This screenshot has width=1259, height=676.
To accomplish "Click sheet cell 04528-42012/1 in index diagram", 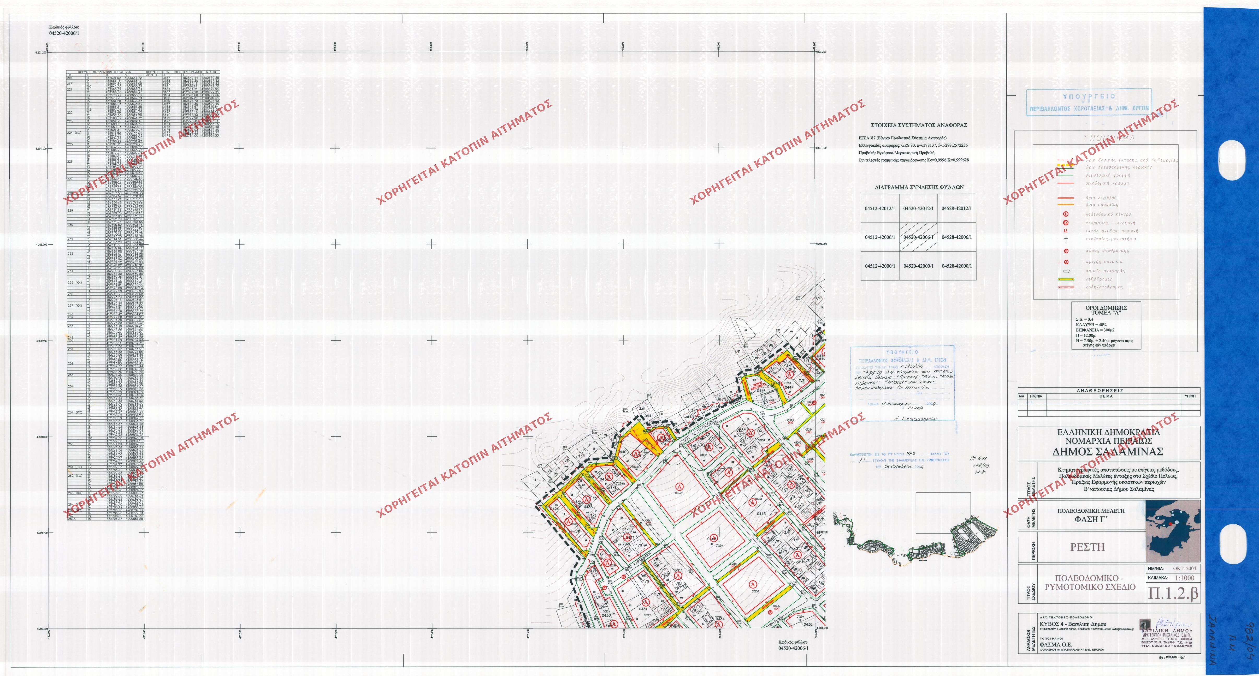I will pyautogui.click(x=956, y=208).
